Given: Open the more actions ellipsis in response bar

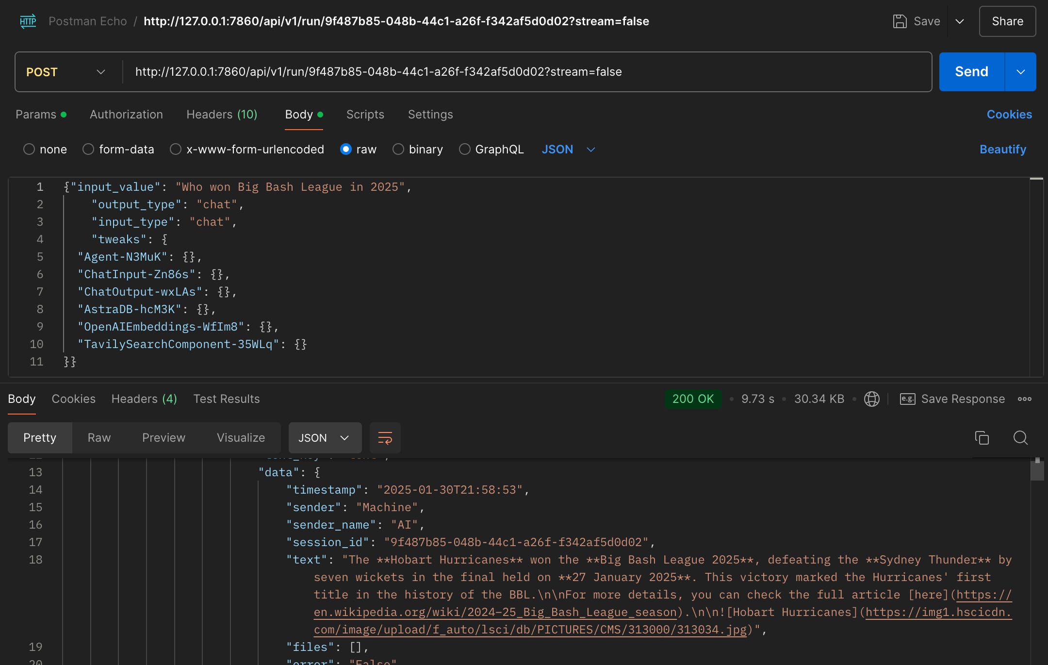Looking at the screenshot, I should [1025, 399].
